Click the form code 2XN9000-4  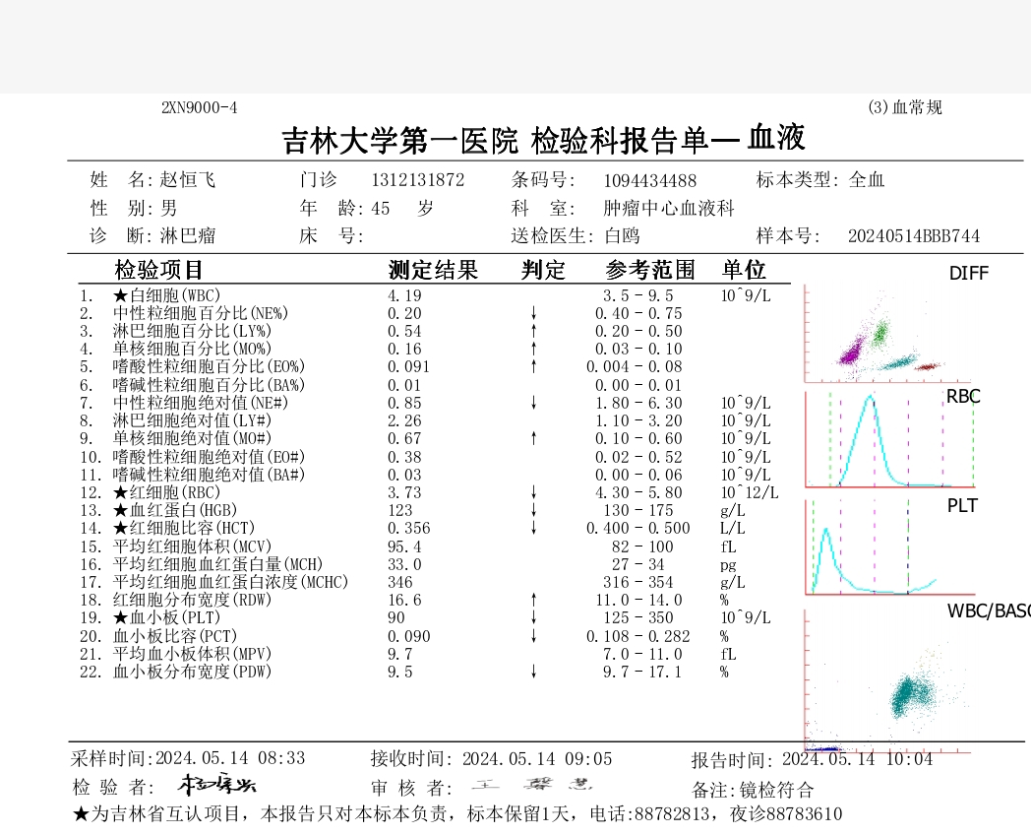point(200,107)
